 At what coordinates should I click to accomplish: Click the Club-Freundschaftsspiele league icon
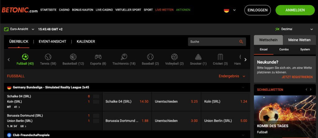click(9, 135)
